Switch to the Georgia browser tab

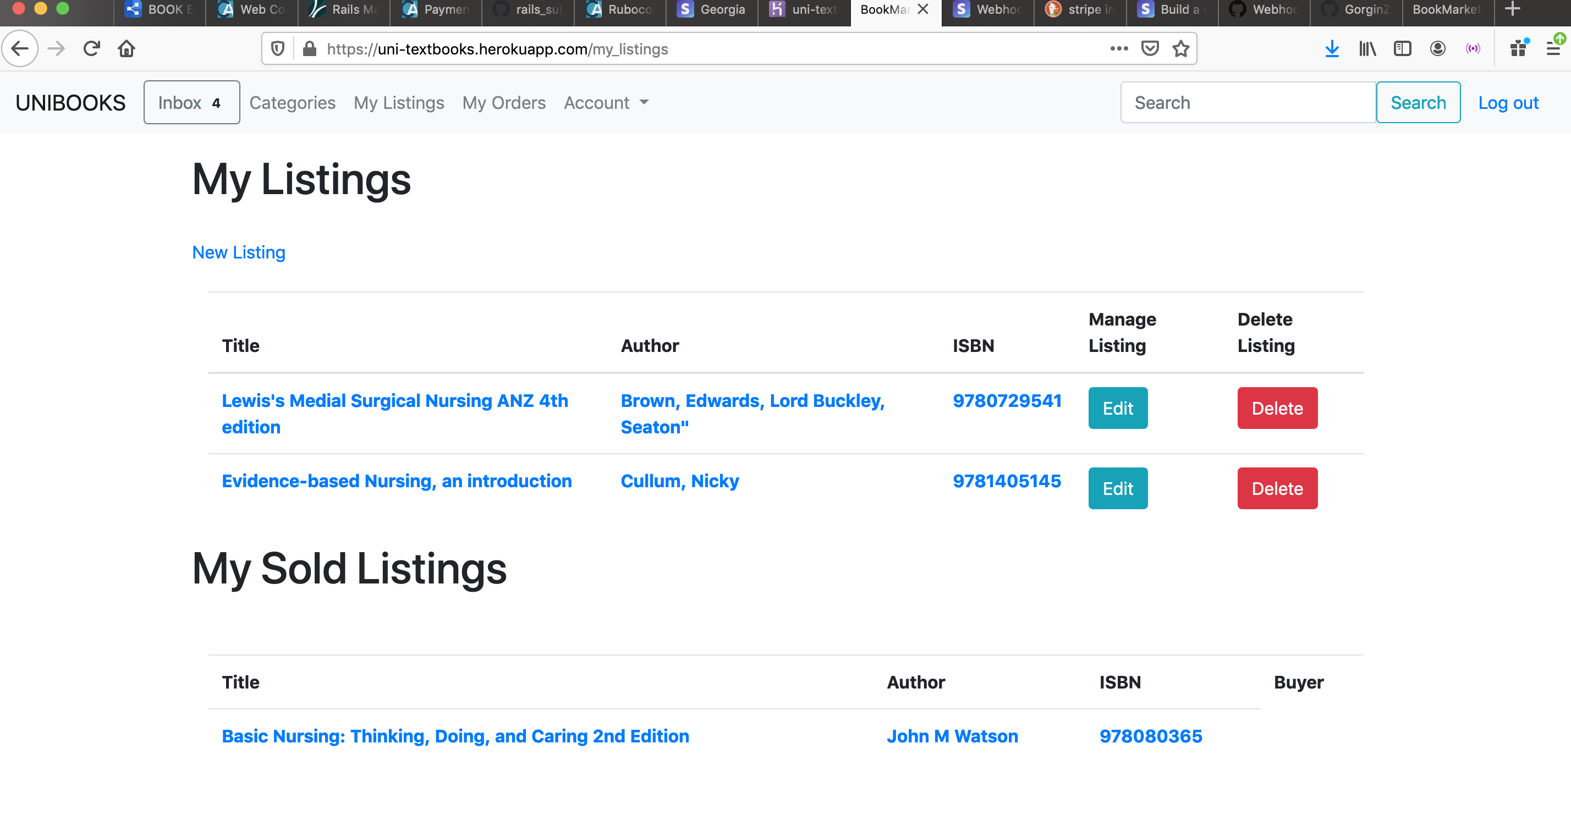point(711,10)
